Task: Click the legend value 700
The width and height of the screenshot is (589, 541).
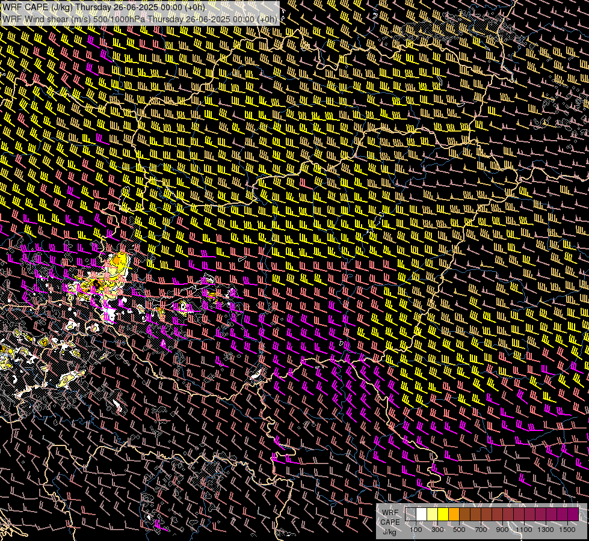Action: click(x=481, y=530)
